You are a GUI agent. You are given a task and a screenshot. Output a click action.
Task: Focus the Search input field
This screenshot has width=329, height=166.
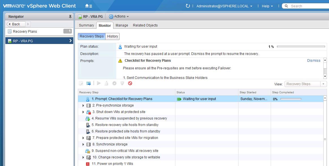coord(309,6)
